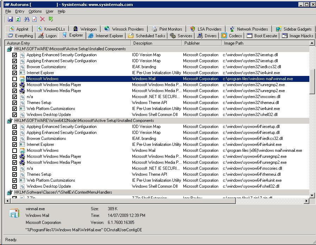Open the File menu
Screen dimensions: 316x245
coord(8,11)
